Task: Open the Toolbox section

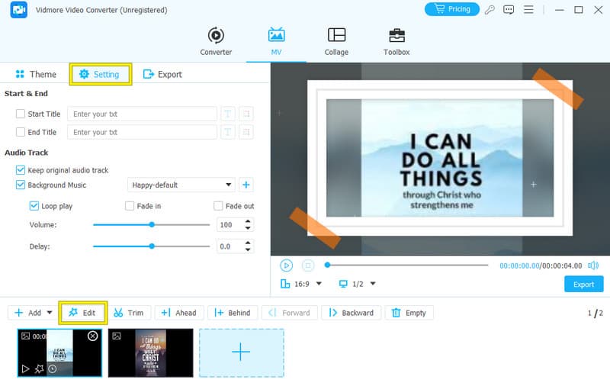Action: 396,42
